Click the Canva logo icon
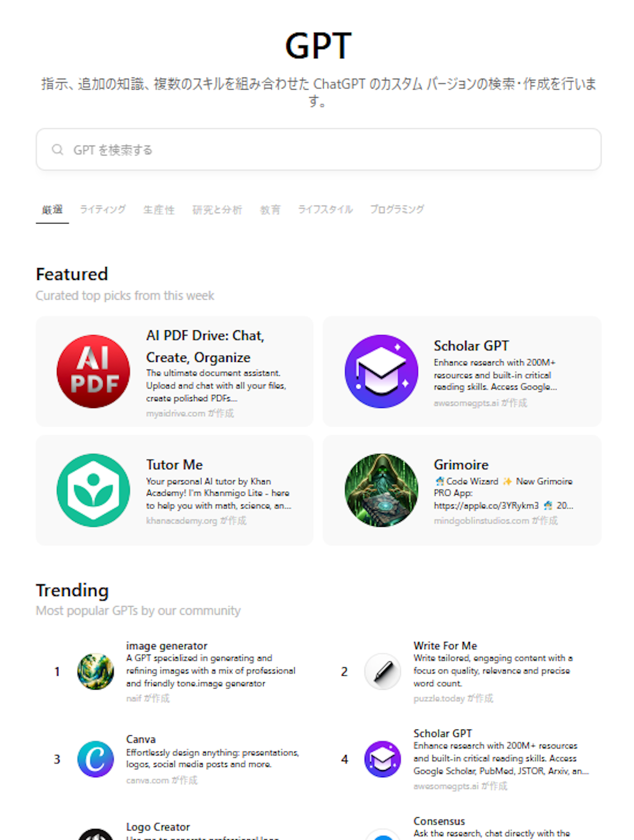The image size is (634, 840). pyautogui.click(x=95, y=759)
